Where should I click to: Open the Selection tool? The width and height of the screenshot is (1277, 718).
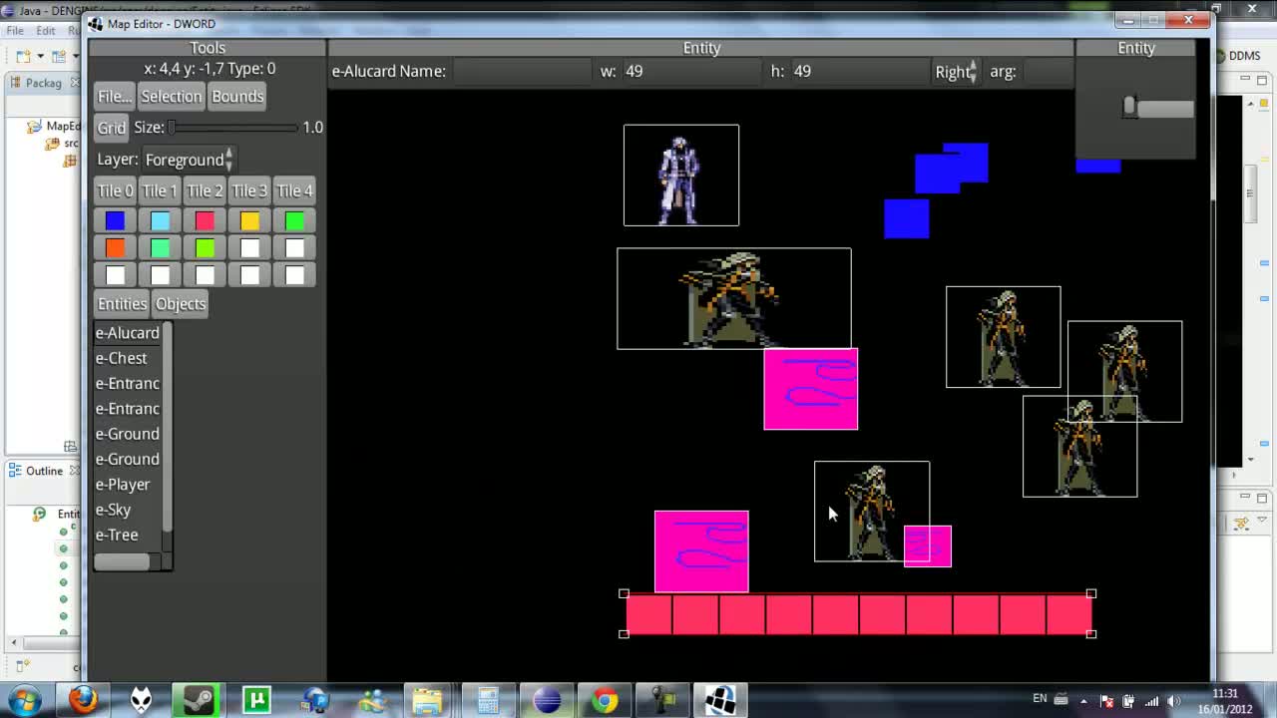pos(171,96)
